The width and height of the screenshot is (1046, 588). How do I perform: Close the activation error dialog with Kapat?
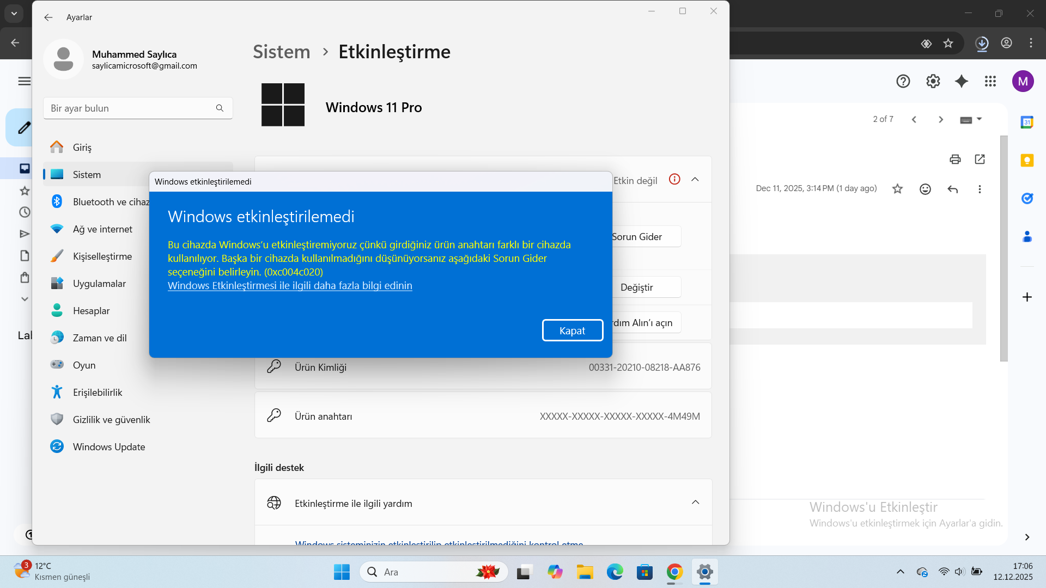[573, 330]
